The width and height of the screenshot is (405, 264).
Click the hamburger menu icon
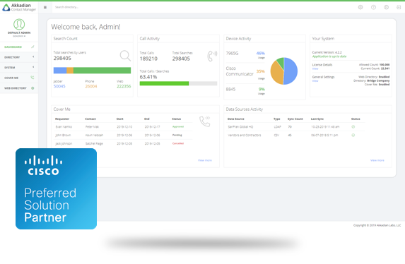pyautogui.click(x=45, y=7)
